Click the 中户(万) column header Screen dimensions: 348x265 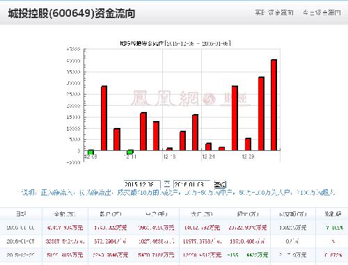157,214
